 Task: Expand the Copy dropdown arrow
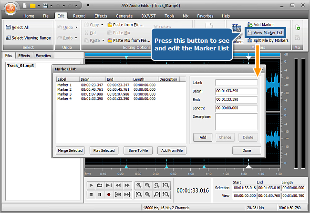click(x=102, y=25)
